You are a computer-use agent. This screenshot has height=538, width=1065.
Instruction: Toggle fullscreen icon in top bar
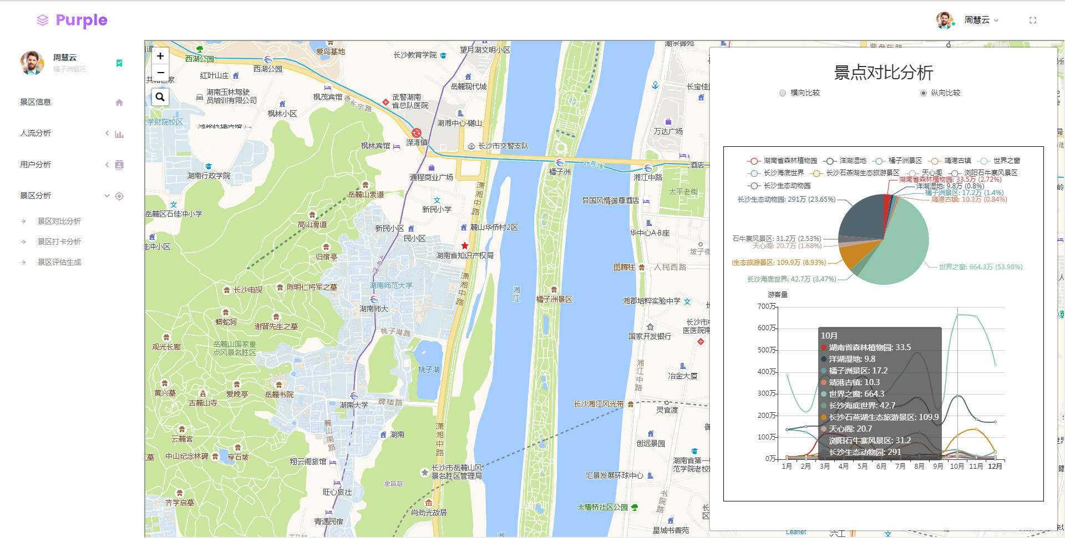[x=1033, y=20]
